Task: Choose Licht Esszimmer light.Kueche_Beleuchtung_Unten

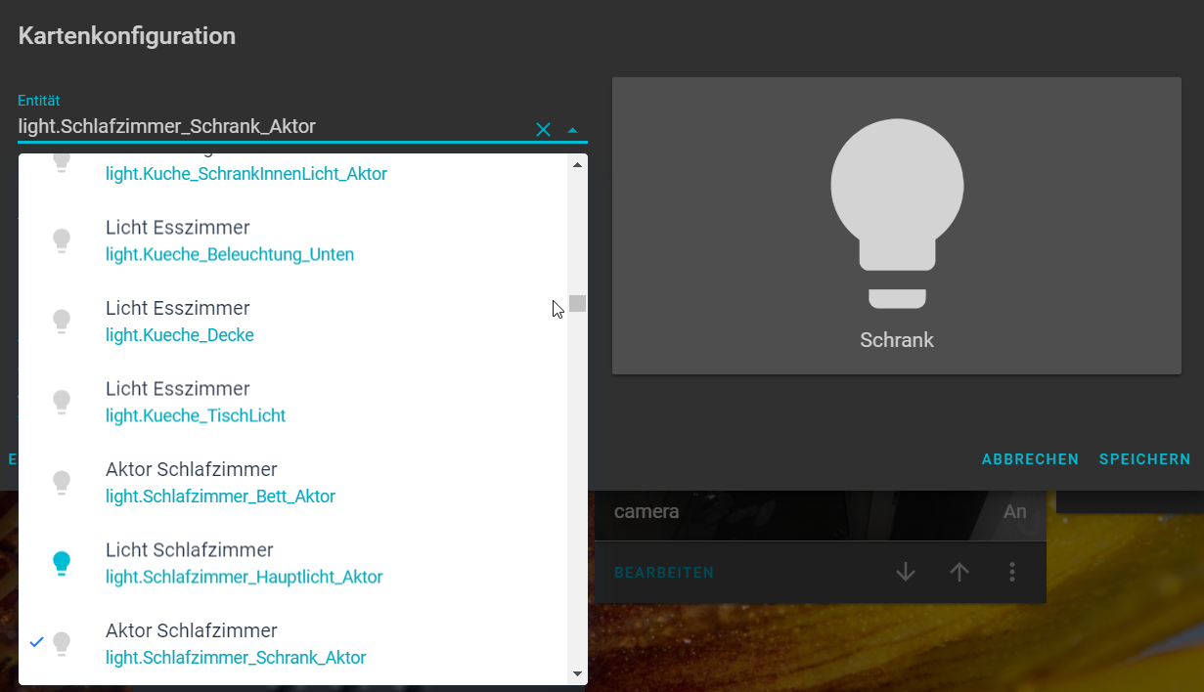Action: pyautogui.click(x=293, y=240)
